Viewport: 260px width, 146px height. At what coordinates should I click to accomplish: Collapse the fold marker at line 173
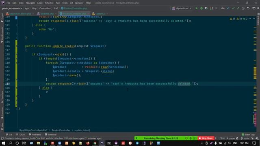[17, 33]
